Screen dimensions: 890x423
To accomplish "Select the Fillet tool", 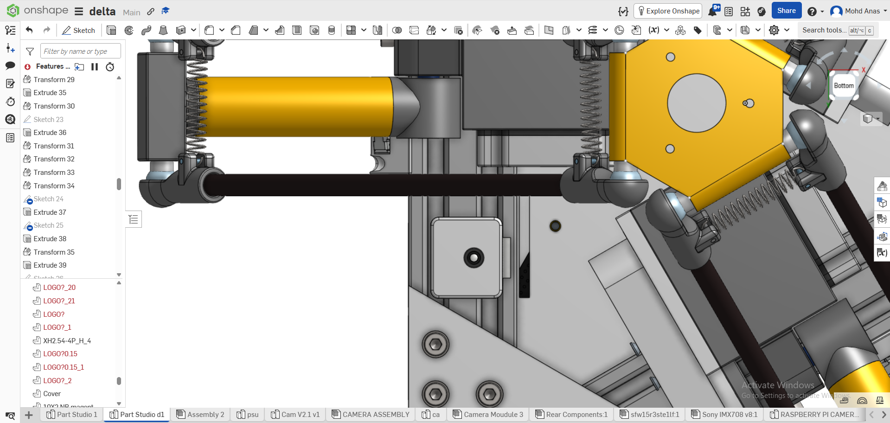I will pyautogui.click(x=209, y=30).
